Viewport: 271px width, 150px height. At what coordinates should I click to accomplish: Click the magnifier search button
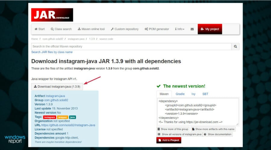[235, 46]
